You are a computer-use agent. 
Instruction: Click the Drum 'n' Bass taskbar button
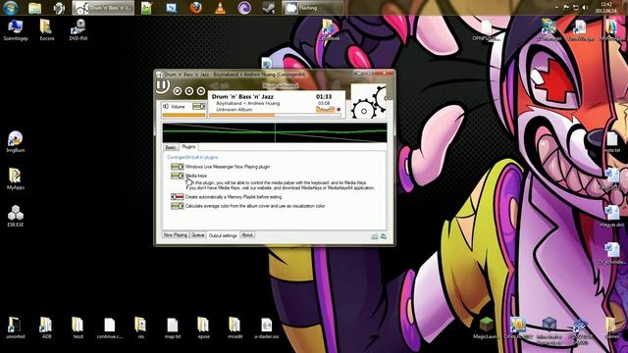click(103, 8)
